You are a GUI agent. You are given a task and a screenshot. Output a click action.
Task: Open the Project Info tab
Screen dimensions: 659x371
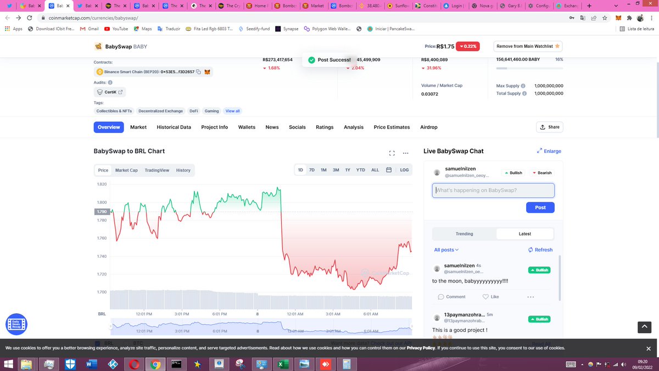click(x=214, y=127)
